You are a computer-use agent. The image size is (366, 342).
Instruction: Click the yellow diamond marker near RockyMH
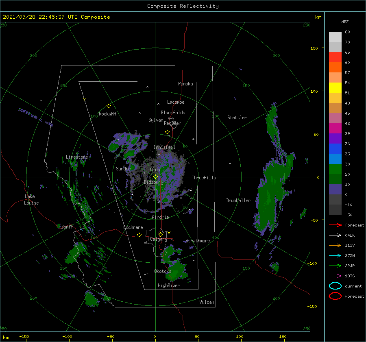(x=109, y=106)
